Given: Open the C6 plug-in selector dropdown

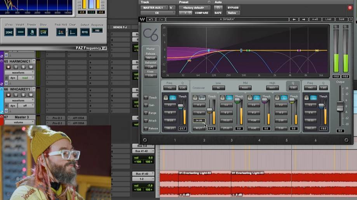Looking at the screenshot, I should coord(158,13).
